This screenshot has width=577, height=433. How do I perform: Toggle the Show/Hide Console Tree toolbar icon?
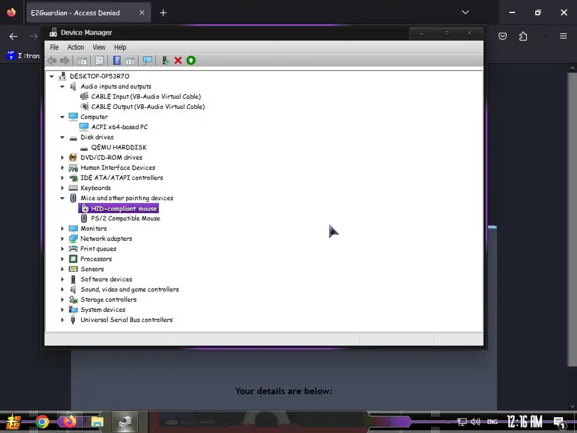tap(82, 60)
